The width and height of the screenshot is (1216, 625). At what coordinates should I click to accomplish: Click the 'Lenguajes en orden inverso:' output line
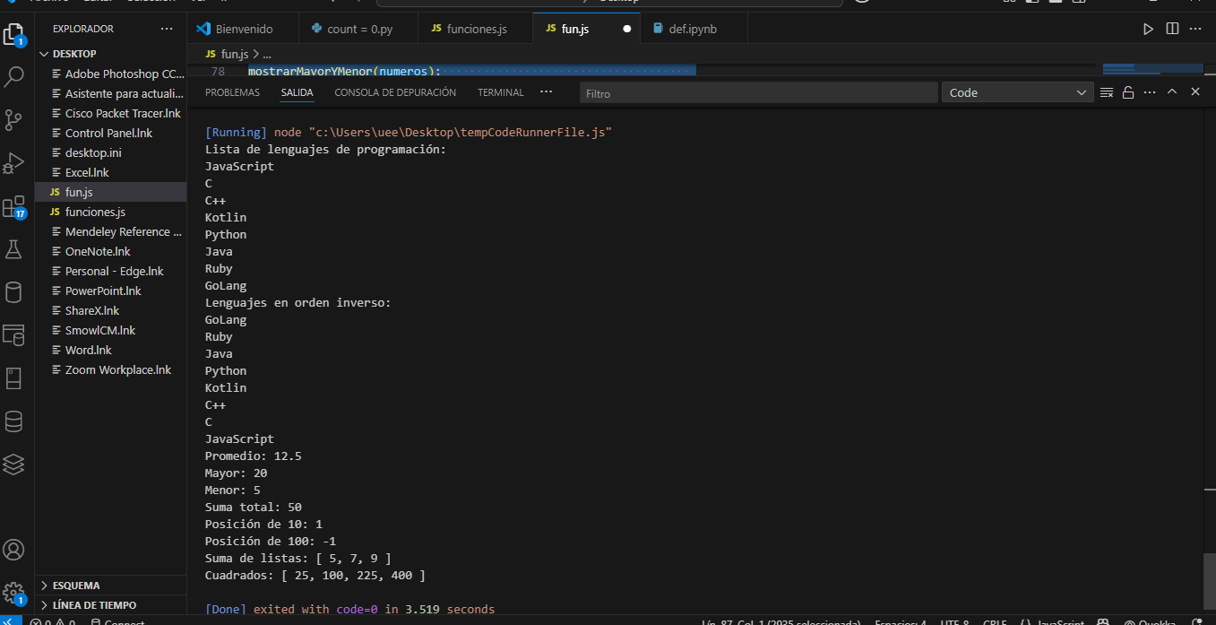pyautogui.click(x=298, y=302)
